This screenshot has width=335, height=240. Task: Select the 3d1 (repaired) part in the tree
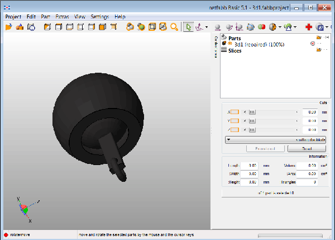[x=260, y=44]
